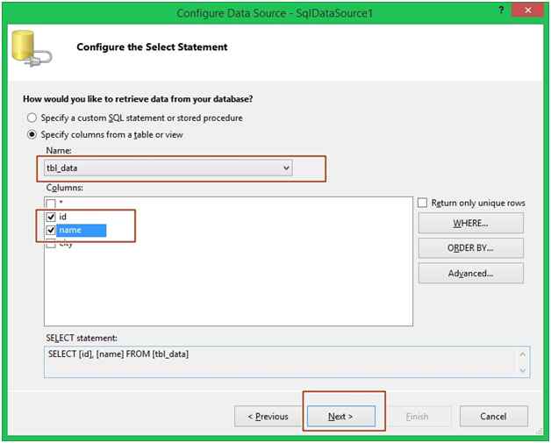Uncheck the name column checkbox
Viewport: 551px width, 443px height.
click(x=51, y=230)
